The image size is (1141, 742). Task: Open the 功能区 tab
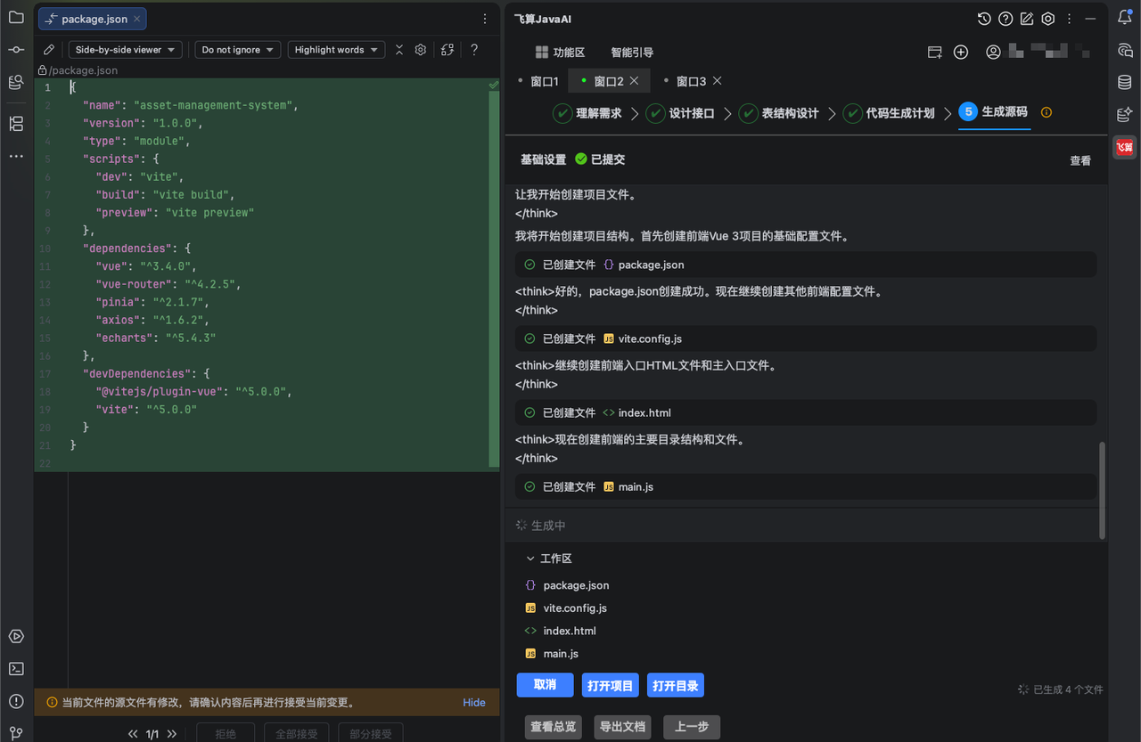point(560,53)
